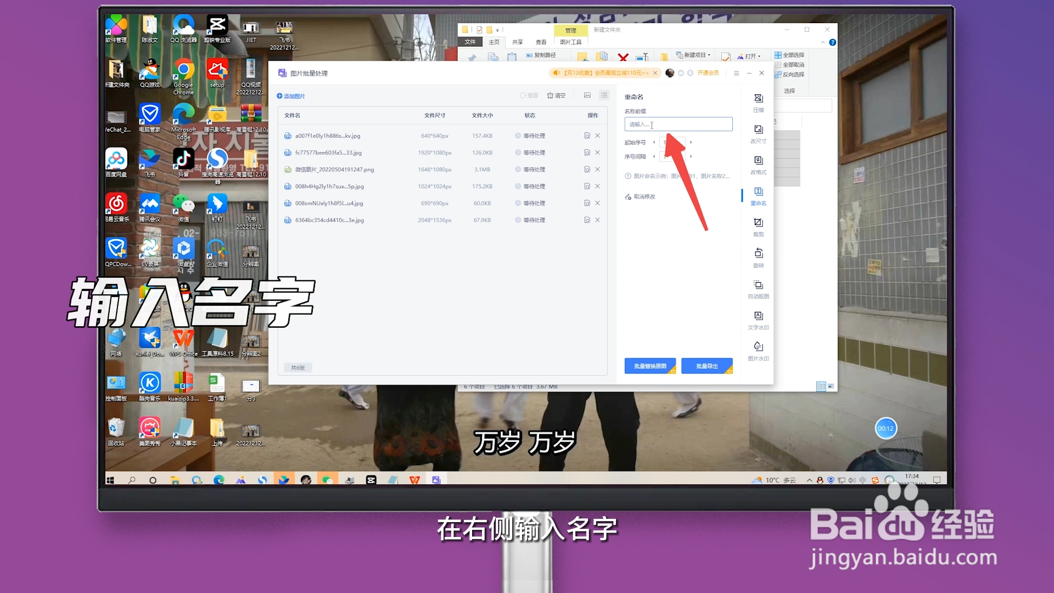Image resolution: width=1054 pixels, height=593 pixels.
Task: Click the Windows Start button
Action: click(x=110, y=480)
